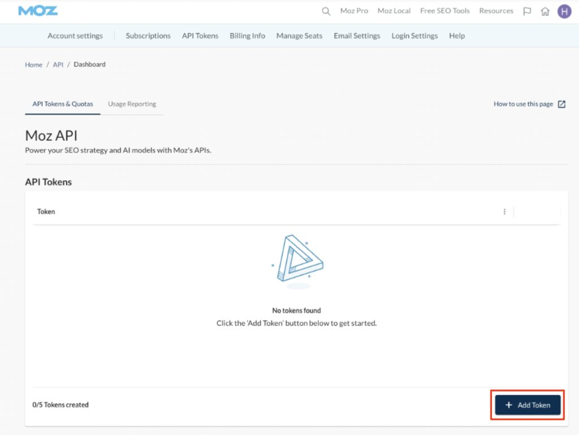
Task: Click the Token column header
Action: pos(46,212)
